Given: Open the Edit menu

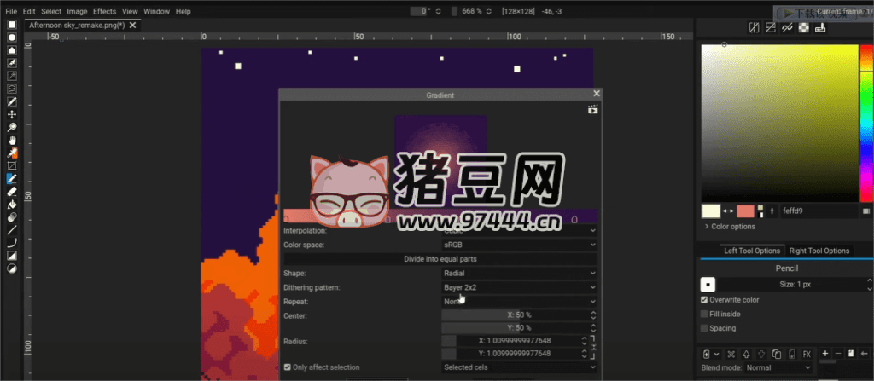Looking at the screenshot, I should click(x=29, y=11).
